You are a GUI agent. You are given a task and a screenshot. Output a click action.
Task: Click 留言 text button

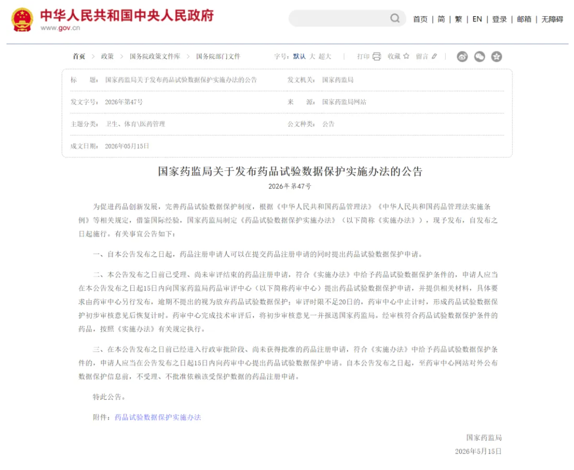[x=422, y=56]
